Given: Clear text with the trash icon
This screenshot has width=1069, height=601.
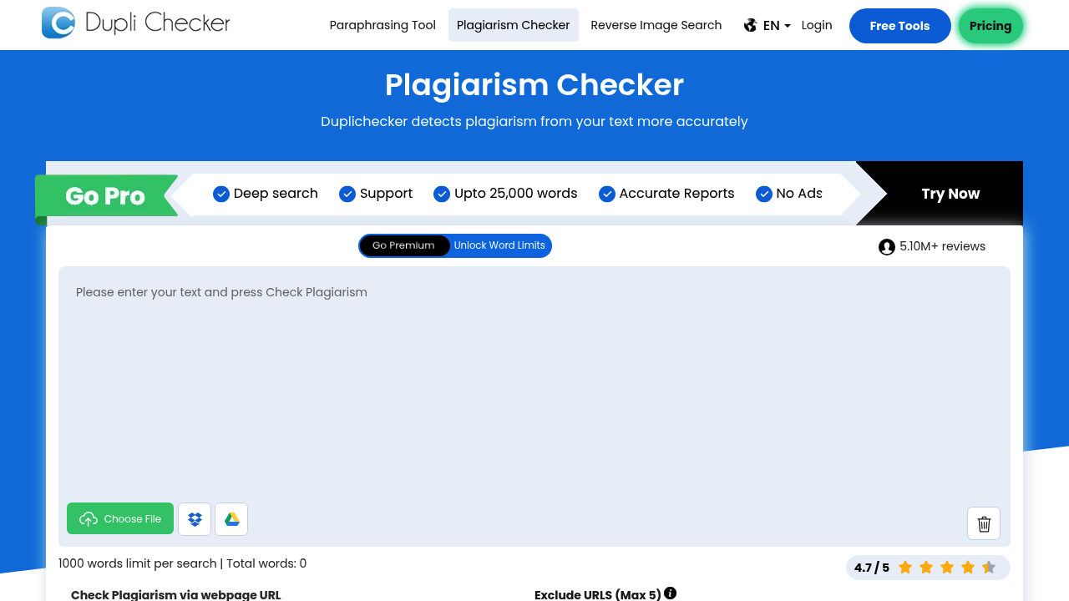Looking at the screenshot, I should (983, 523).
